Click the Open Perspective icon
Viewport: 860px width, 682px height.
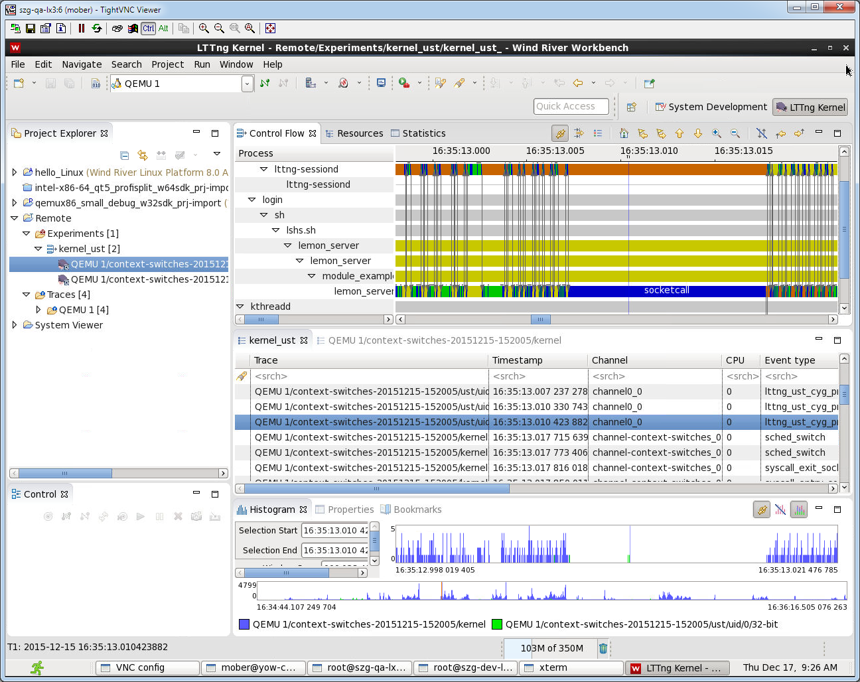coord(631,107)
